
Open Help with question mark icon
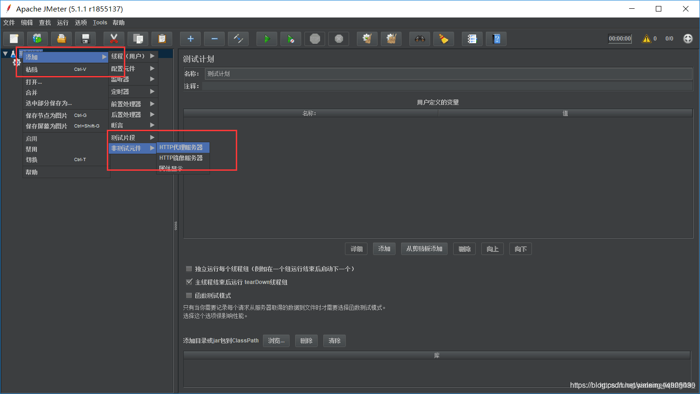point(496,39)
